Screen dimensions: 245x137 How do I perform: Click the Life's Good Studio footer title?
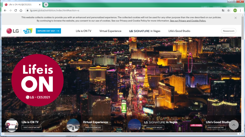tap(218, 122)
